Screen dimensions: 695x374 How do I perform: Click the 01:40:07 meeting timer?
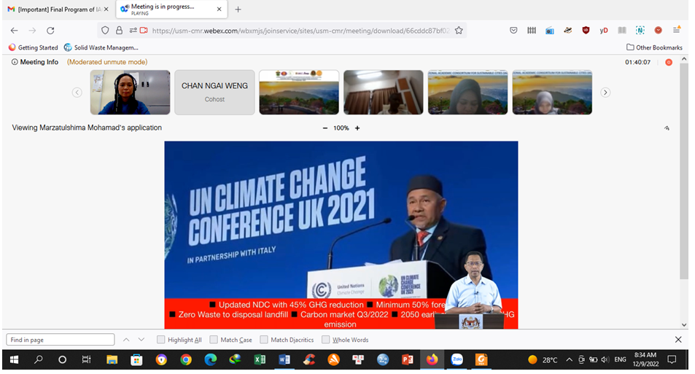pyautogui.click(x=638, y=63)
